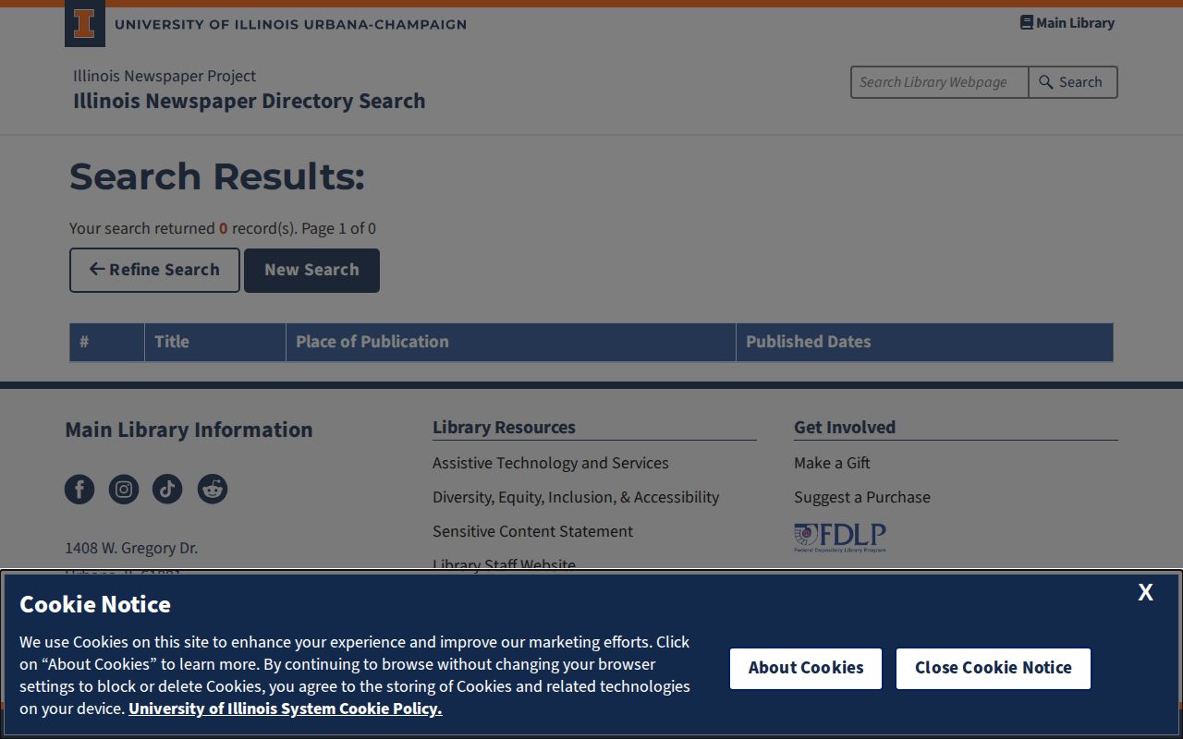This screenshot has height=739, width=1183.
Task: Open the TikTok social icon
Action: click(x=167, y=489)
